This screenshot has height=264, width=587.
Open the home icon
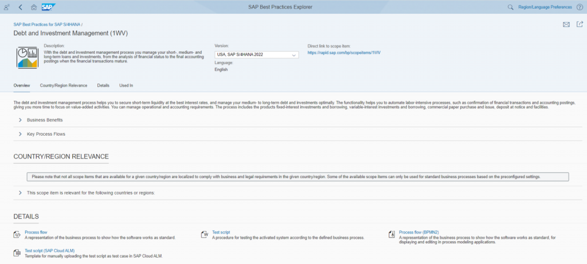click(x=34, y=7)
